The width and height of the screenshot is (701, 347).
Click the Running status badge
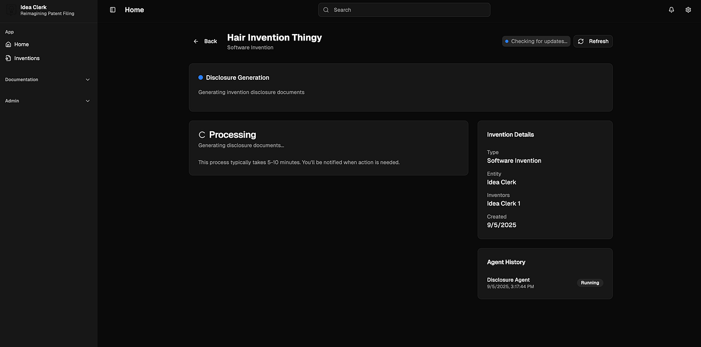[x=590, y=283]
